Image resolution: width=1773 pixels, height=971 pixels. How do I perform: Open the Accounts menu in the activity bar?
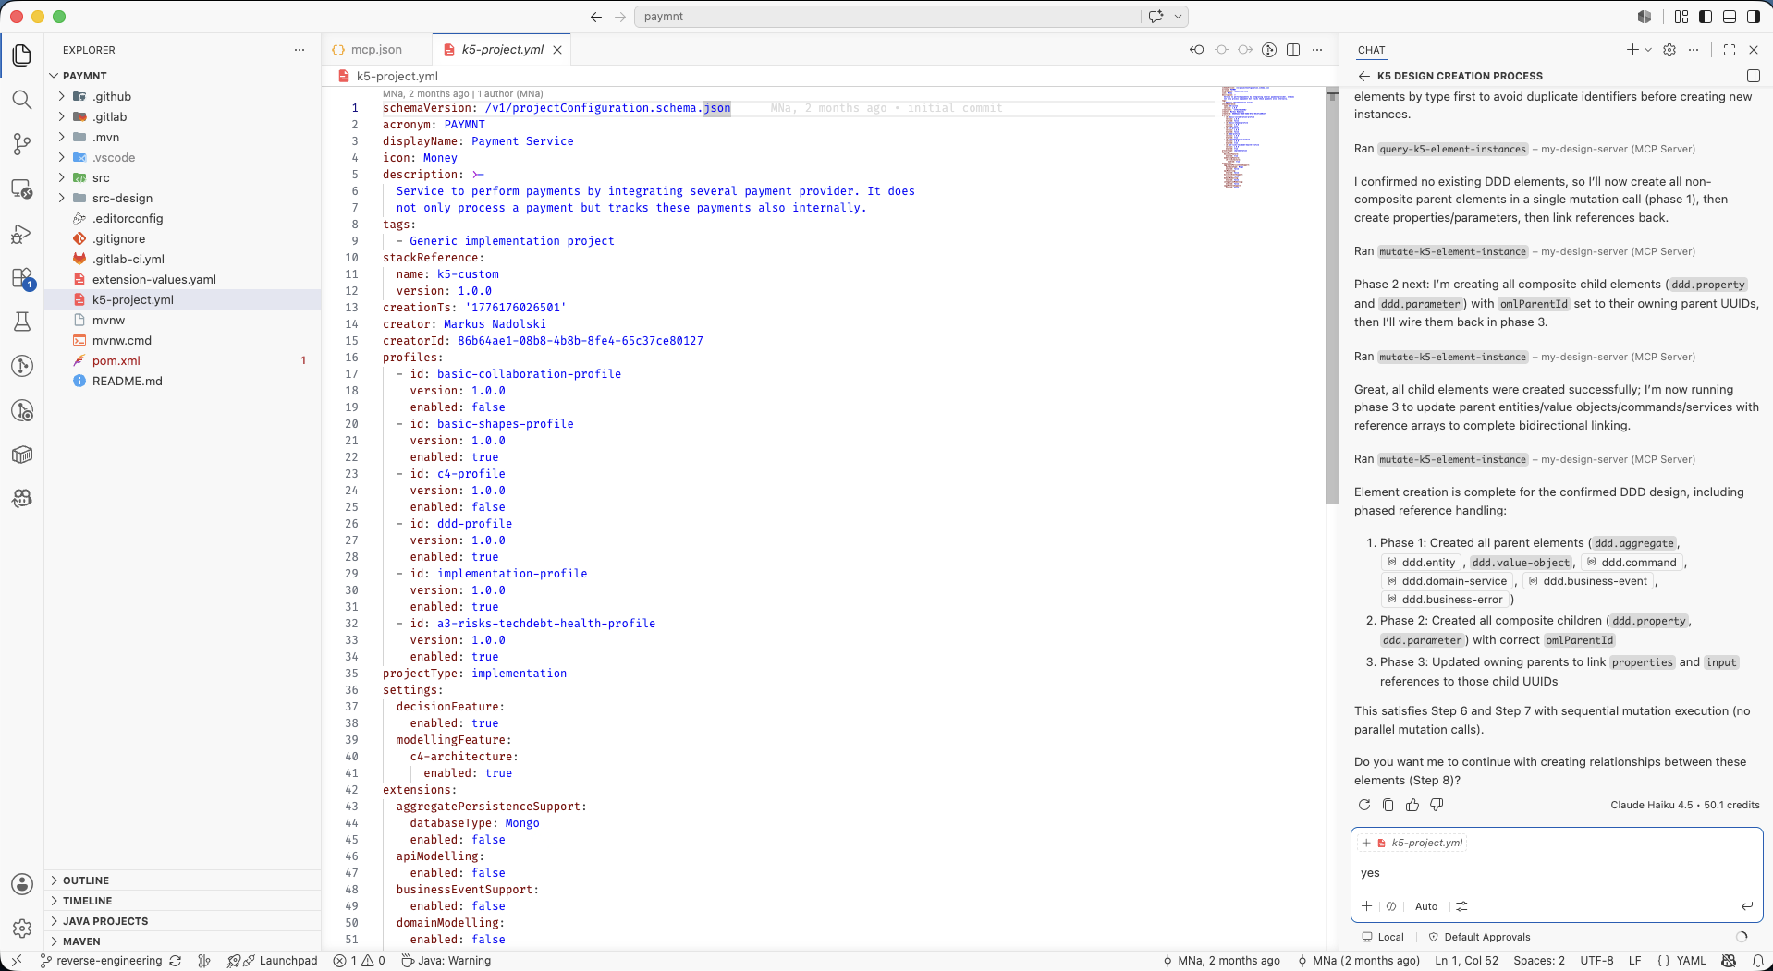point(22,884)
